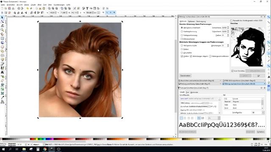Viewport: 271px width, 152px height.
Task: Switch to the Danksagung tab
Action: pyautogui.click(x=201, y=22)
